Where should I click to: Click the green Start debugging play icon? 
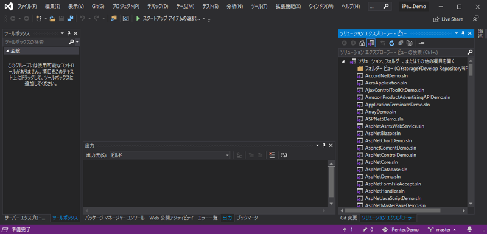[138, 19]
